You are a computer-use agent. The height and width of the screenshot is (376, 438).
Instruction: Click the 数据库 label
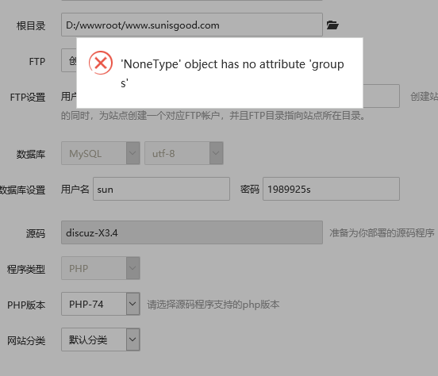click(x=31, y=154)
